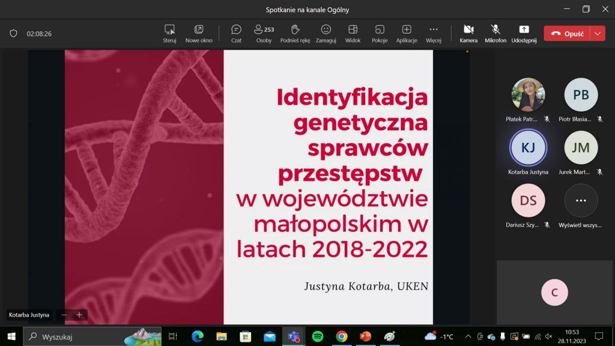Image resolution: width=615 pixels, height=346 pixels.
Task: Select Kotarba Justyna participant avatar
Action: (x=528, y=148)
